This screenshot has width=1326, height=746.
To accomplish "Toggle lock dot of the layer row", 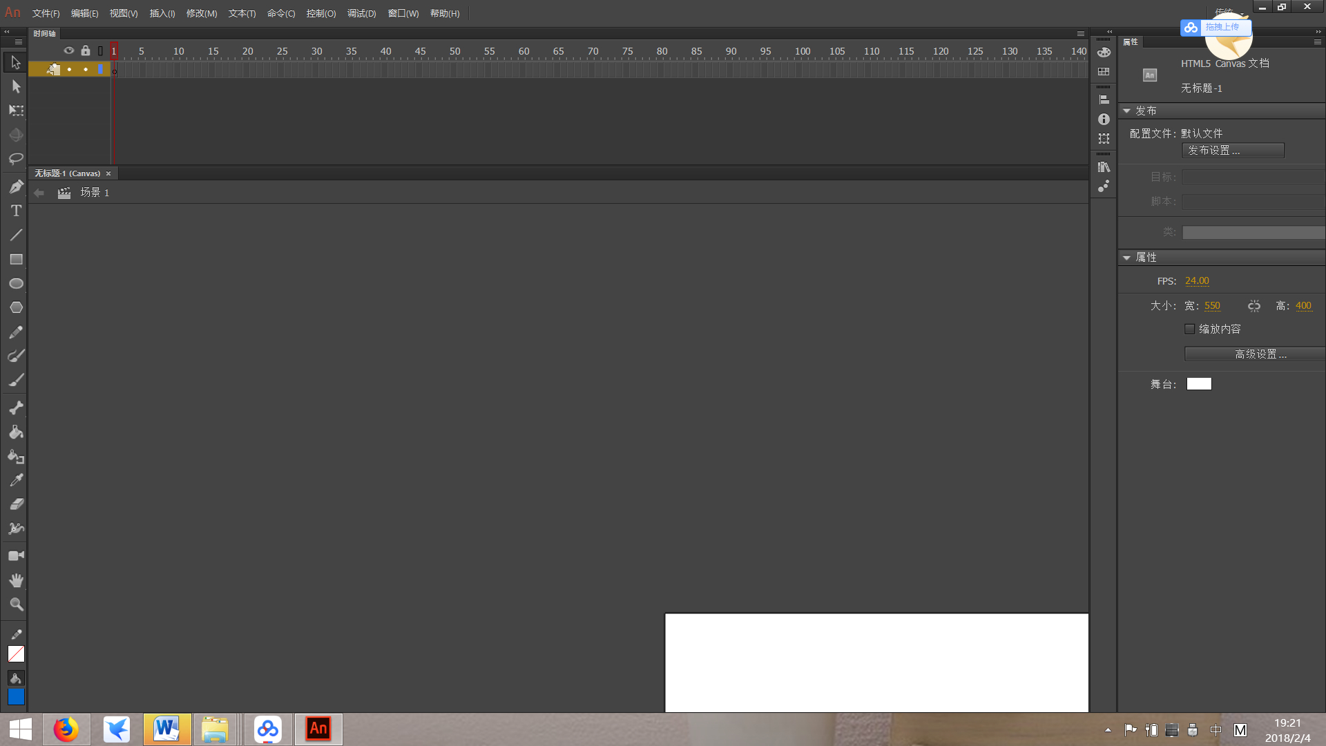I will tap(86, 69).
